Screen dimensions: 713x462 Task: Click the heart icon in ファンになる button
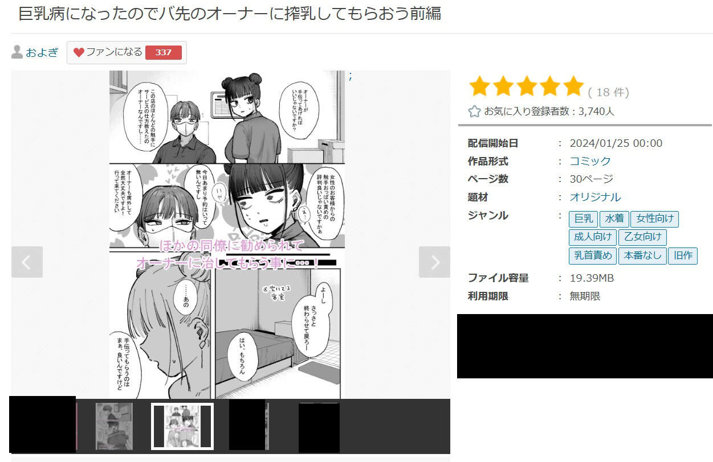tap(79, 52)
